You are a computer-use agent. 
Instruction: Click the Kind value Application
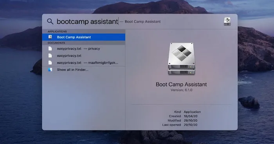pyautogui.click(x=192, y=112)
